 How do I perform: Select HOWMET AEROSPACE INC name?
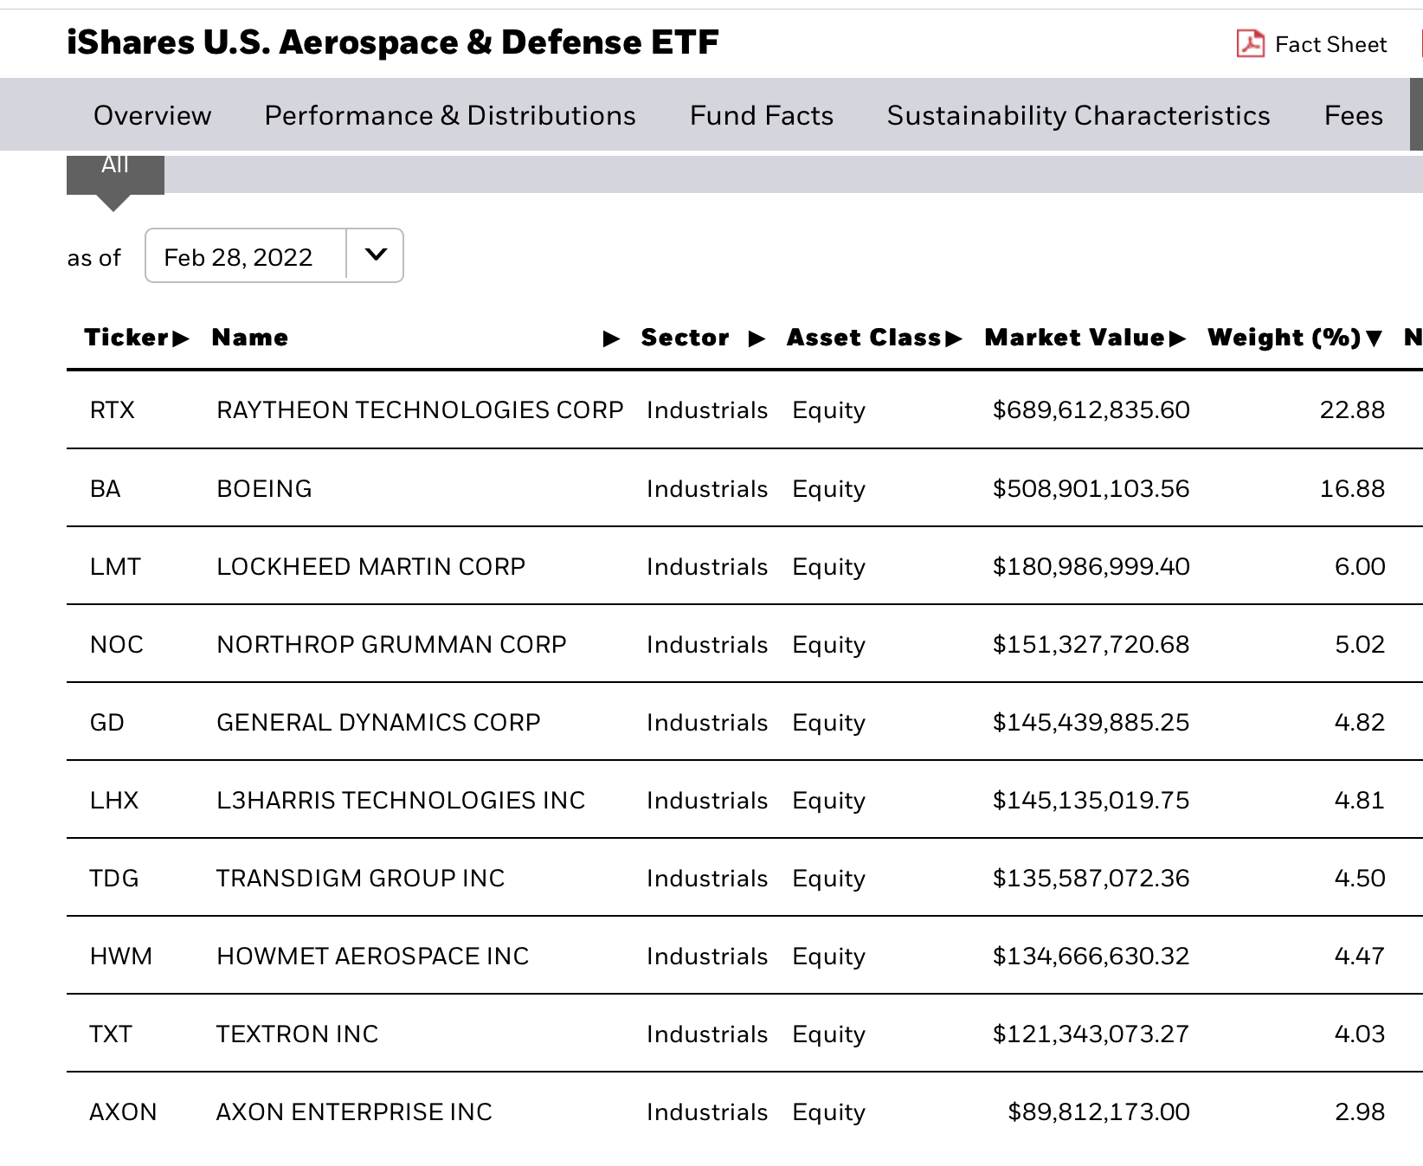[372, 956]
